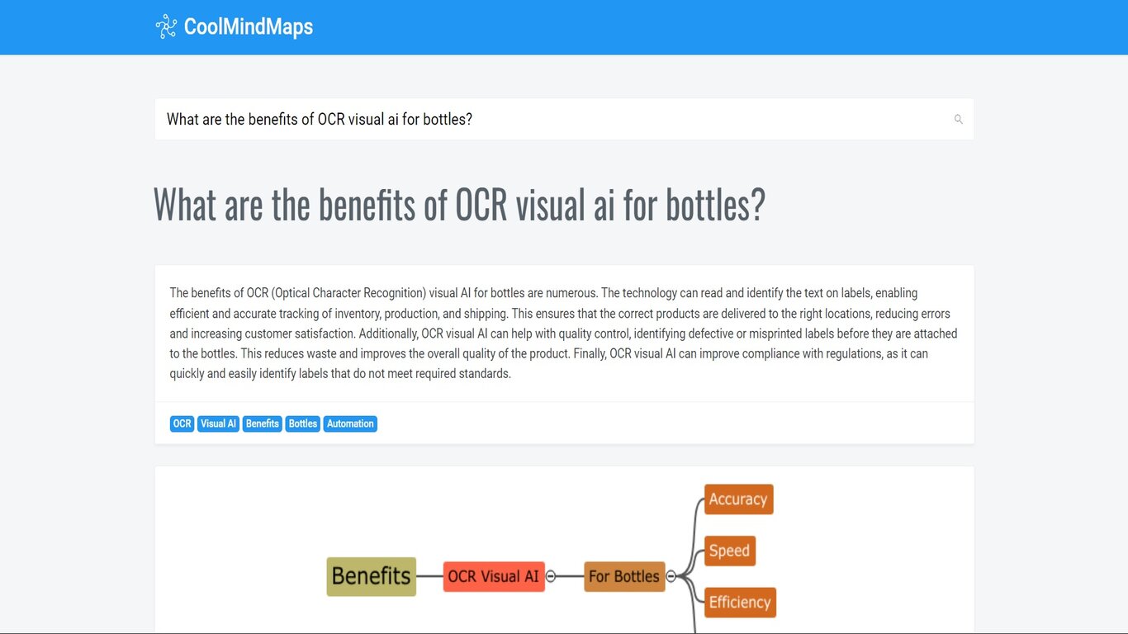Collapse the OCR Visual AI branch
The image size is (1128, 634).
551,576
